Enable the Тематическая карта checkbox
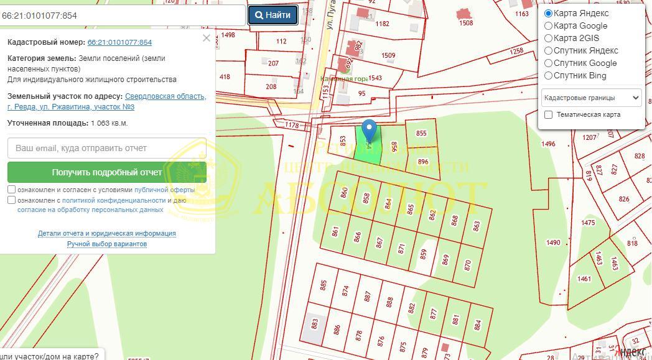Viewport: 652px width, 360px height. point(549,115)
